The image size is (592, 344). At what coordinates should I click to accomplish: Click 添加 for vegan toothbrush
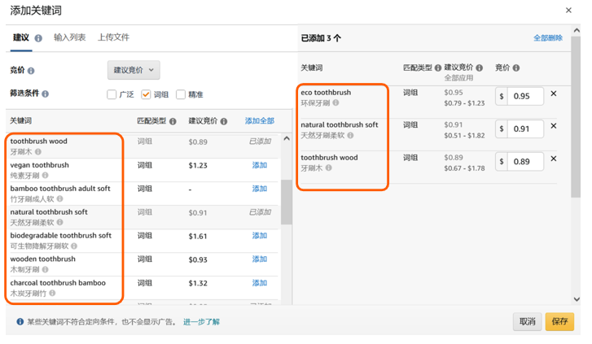point(259,165)
